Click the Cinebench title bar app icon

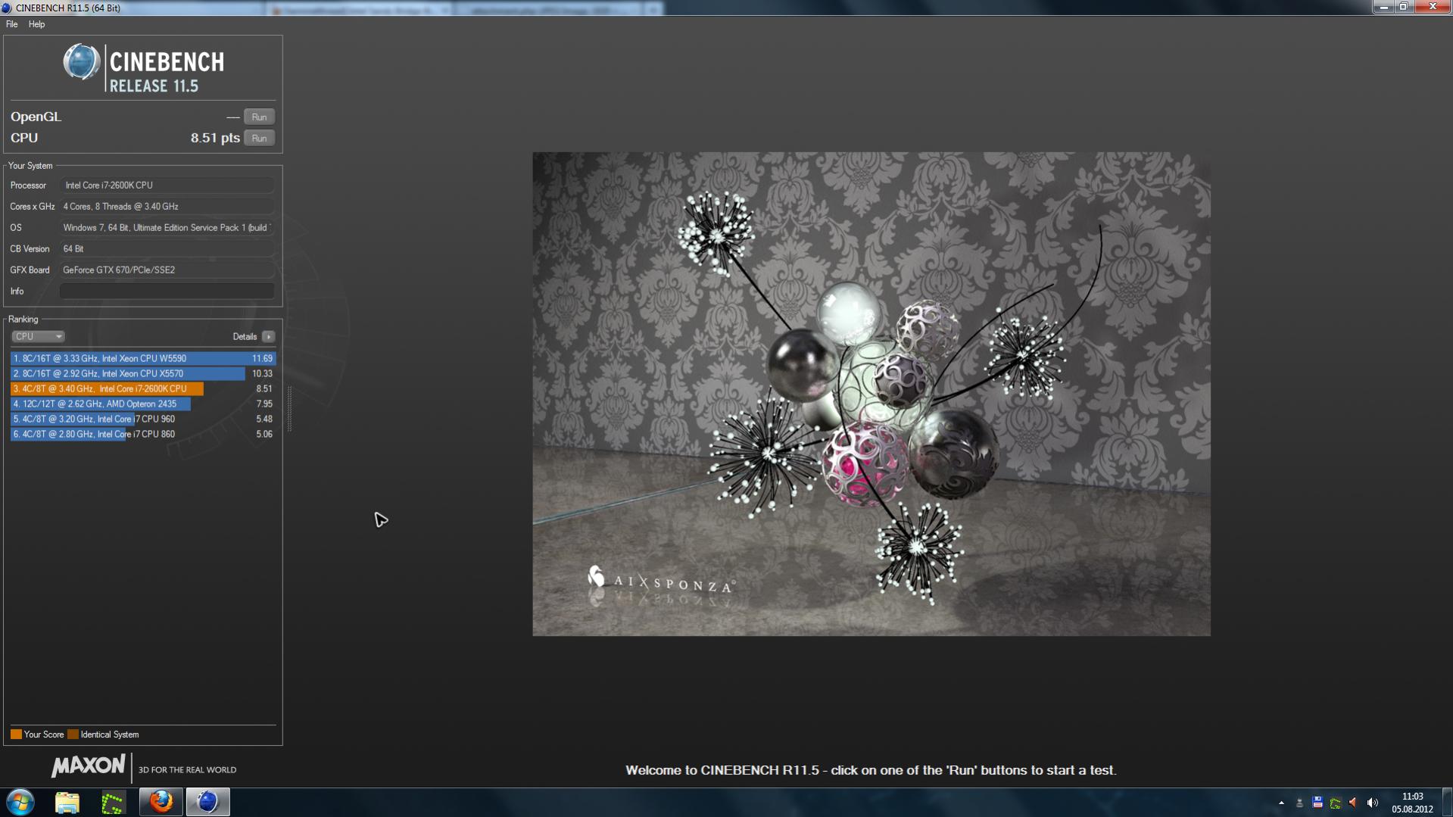[x=7, y=8]
